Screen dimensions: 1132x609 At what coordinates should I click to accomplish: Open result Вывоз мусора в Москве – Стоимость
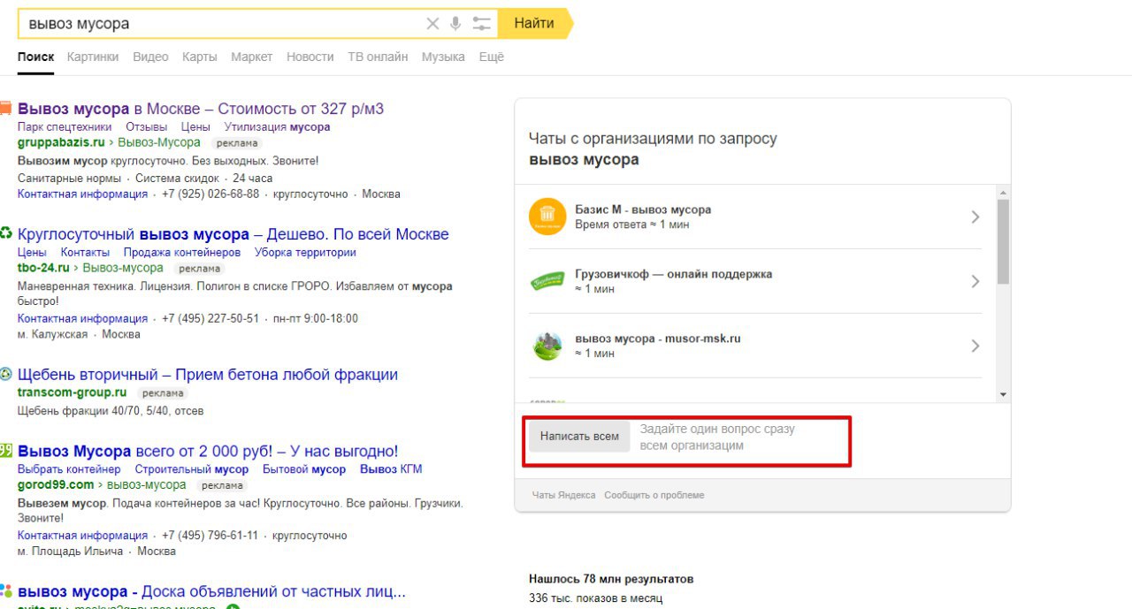pos(201,109)
